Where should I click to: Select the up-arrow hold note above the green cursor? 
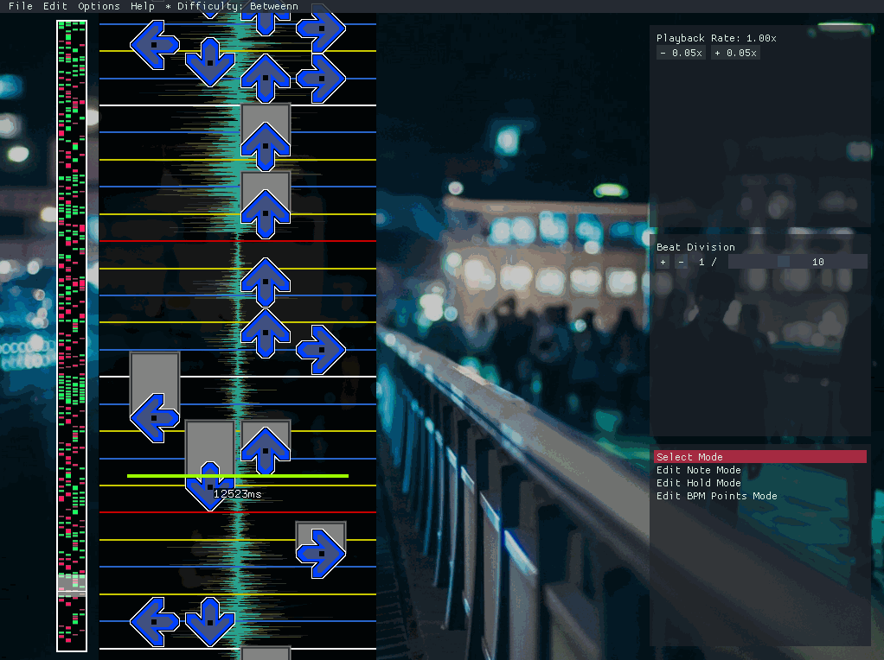(266, 451)
